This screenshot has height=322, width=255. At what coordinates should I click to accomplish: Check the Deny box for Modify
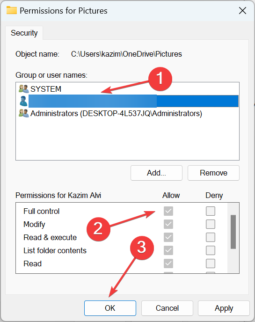pyautogui.click(x=211, y=224)
